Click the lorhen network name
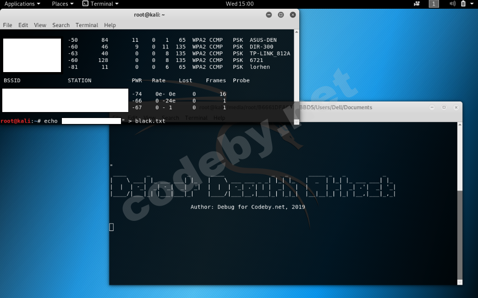This screenshot has width=478, height=298. [260, 67]
